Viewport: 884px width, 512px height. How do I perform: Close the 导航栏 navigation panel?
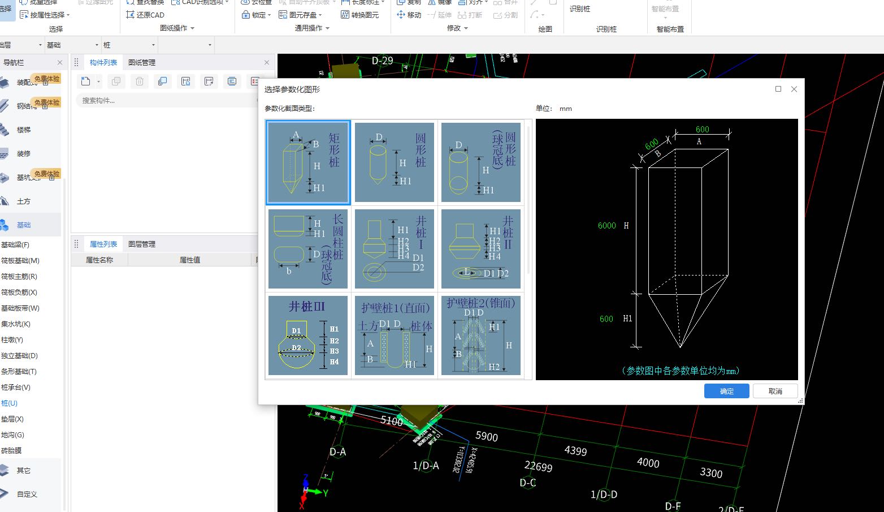[x=60, y=62]
